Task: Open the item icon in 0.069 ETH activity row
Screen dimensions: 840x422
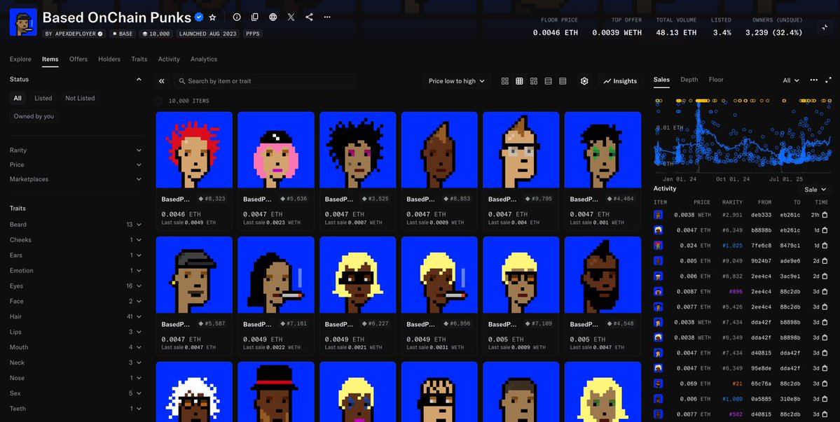Action: tap(659, 384)
